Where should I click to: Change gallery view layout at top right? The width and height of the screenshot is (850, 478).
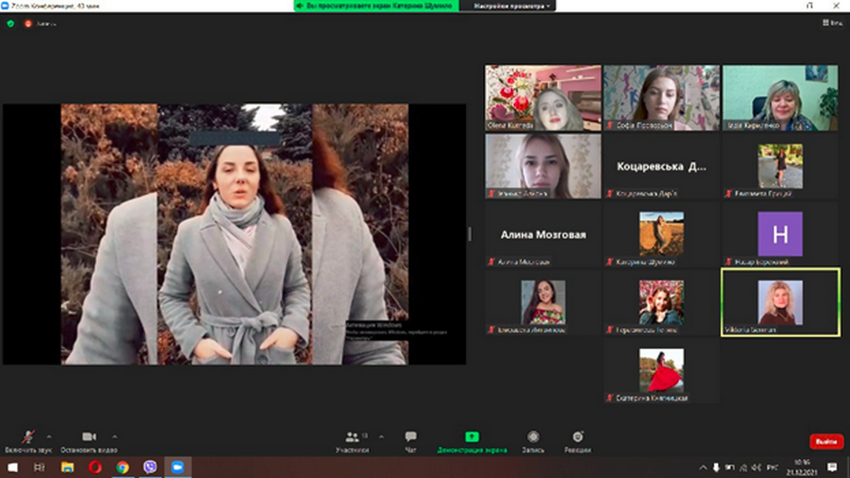coord(832,23)
